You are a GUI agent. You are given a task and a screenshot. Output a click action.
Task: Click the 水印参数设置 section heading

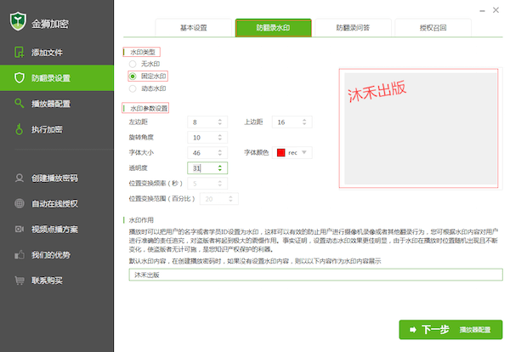tap(149, 108)
